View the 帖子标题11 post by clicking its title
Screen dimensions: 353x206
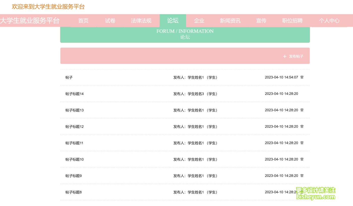pyautogui.click(x=74, y=143)
